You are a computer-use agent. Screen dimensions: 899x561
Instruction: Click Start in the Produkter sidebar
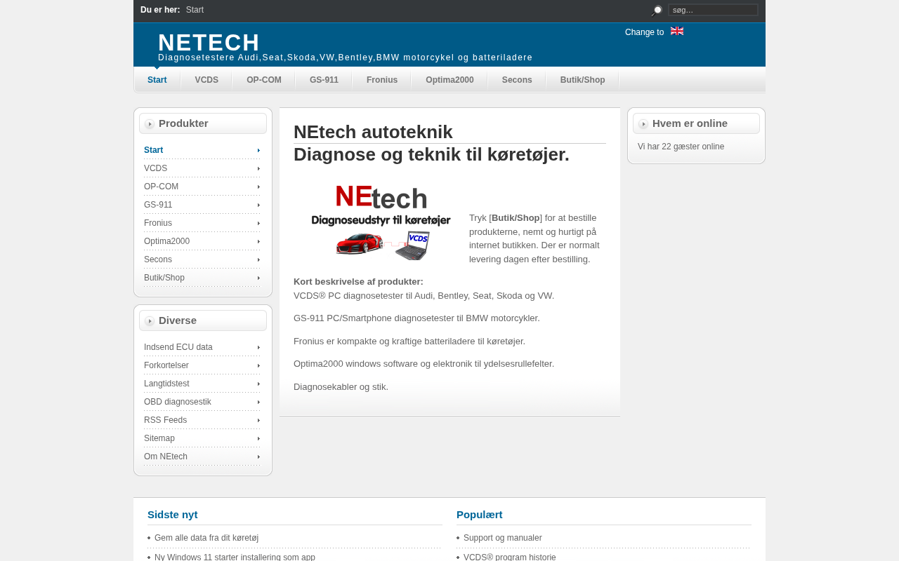[202, 150]
